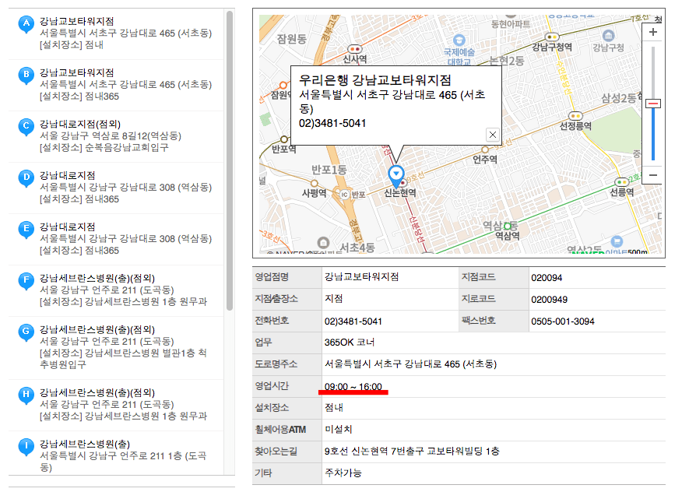
Task: Click 신사역 station icon on map
Action: pyautogui.click(x=355, y=49)
